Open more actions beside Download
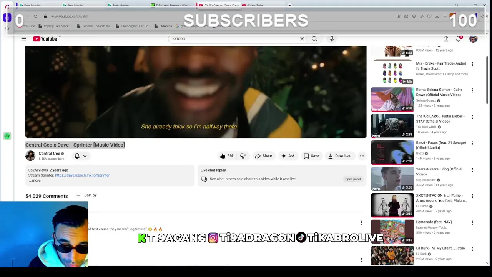492x277 pixels. pos(362,156)
